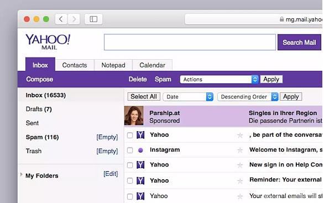Open 'Your external emails will' email subject

(x=286, y=196)
